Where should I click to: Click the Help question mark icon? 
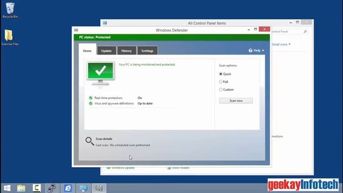(x=250, y=50)
